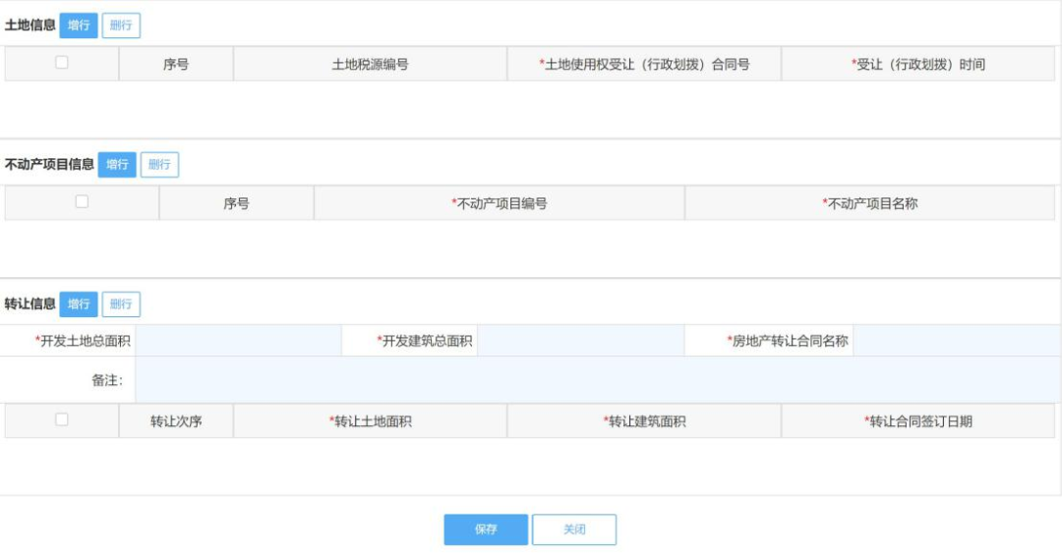Select the 不动产项目名称 column header
Image resolution: width=1062 pixels, height=554 pixels.
[870, 203]
